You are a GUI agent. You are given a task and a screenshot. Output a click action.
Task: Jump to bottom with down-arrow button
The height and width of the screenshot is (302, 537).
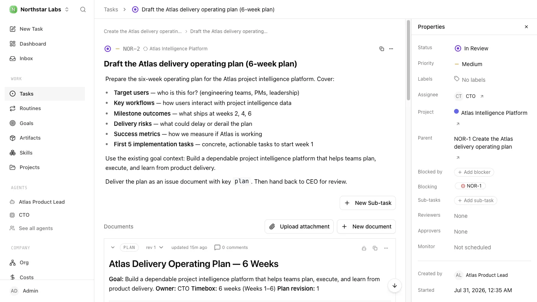[x=395, y=285]
